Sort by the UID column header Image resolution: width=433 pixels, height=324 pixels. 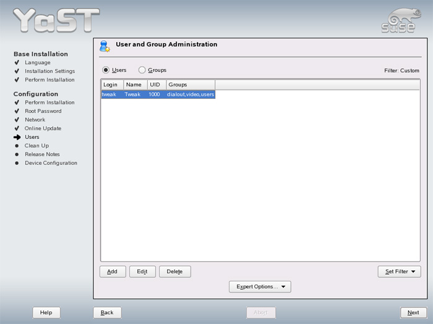pyautogui.click(x=157, y=85)
